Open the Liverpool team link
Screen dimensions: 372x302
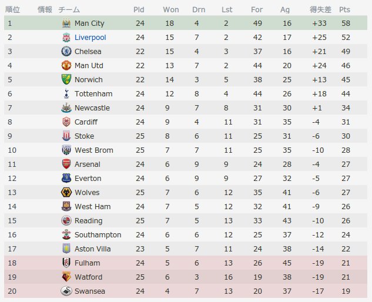(90, 38)
